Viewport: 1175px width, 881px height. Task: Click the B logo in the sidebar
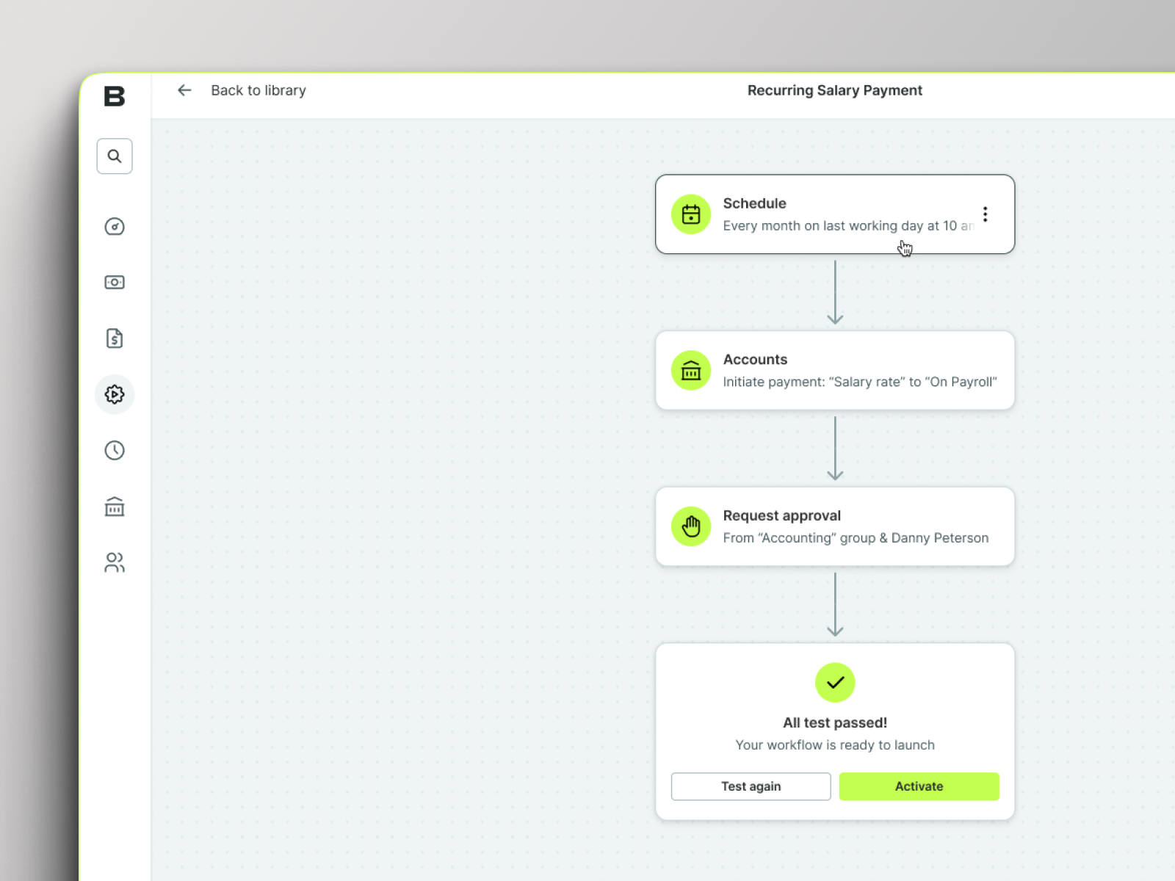coord(115,96)
